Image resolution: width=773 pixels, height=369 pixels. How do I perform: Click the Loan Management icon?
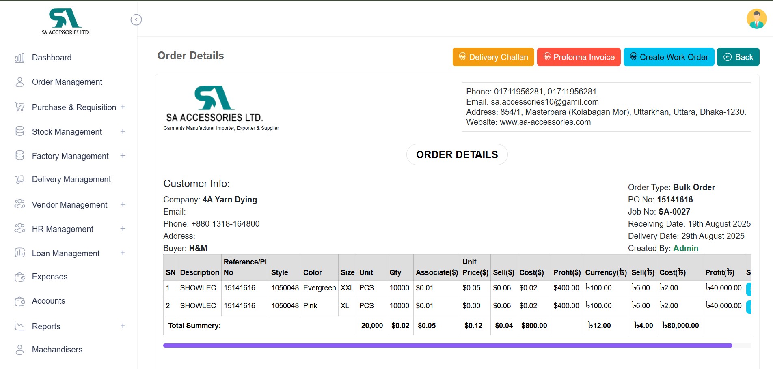click(x=19, y=253)
